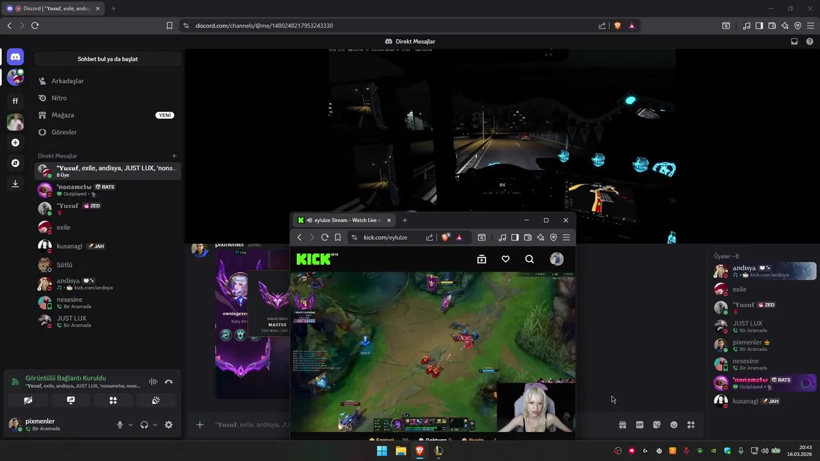This screenshot has height=461, width=820.
Task: Select member andisya in members list
Action: [x=765, y=271]
